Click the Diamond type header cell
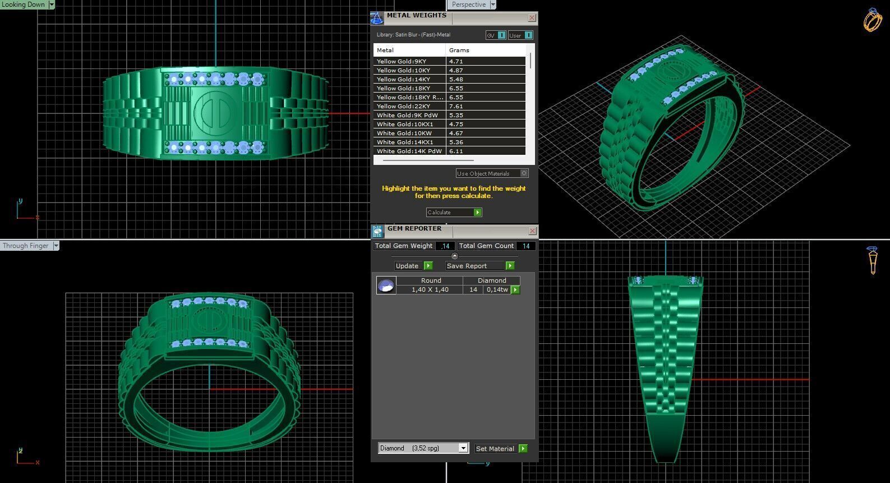This screenshot has width=890, height=483. pyautogui.click(x=492, y=280)
